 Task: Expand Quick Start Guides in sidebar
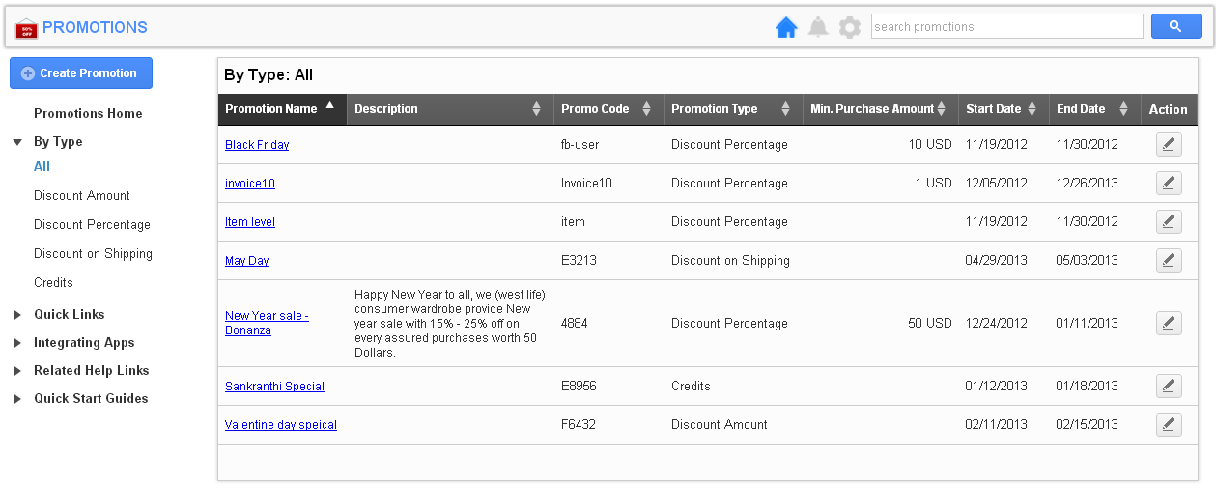(17, 399)
